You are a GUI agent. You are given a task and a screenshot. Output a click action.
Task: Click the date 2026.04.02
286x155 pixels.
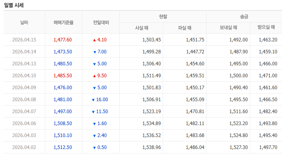(x=24, y=147)
